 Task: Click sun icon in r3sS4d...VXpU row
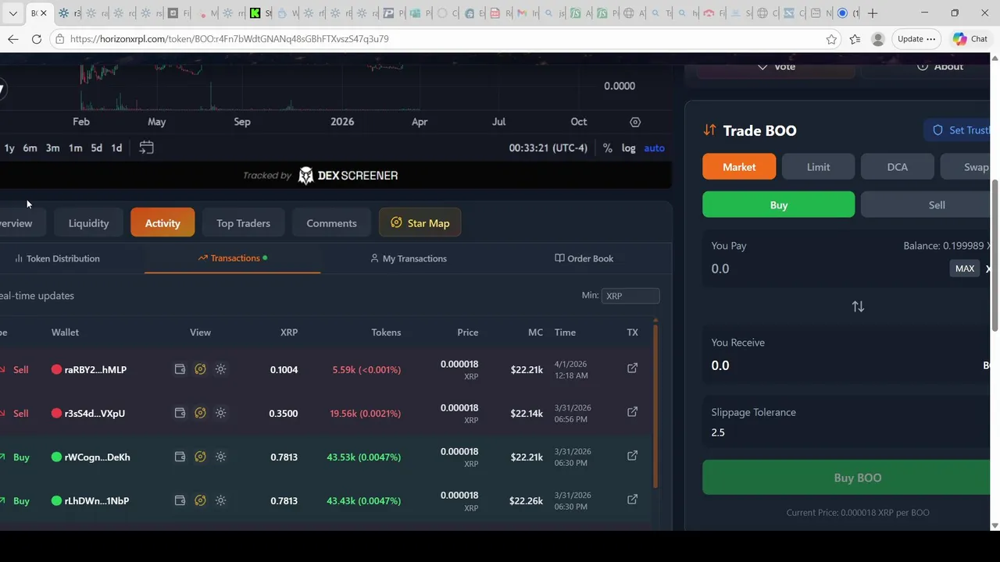click(x=220, y=413)
